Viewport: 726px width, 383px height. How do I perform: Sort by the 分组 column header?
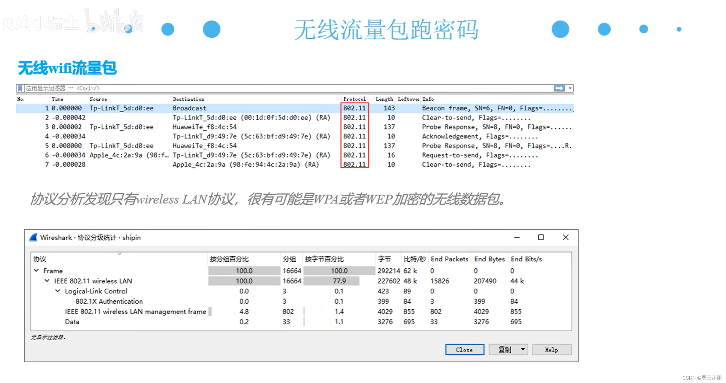pos(292,259)
